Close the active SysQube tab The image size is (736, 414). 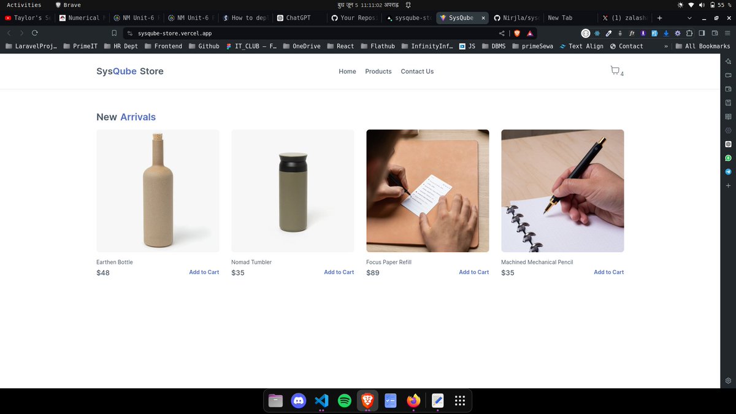483,18
